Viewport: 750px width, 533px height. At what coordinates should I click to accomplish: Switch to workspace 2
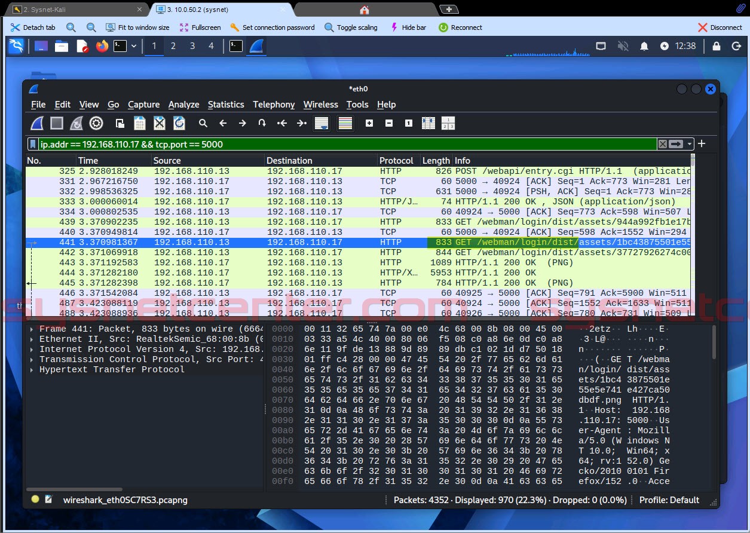pos(173,46)
